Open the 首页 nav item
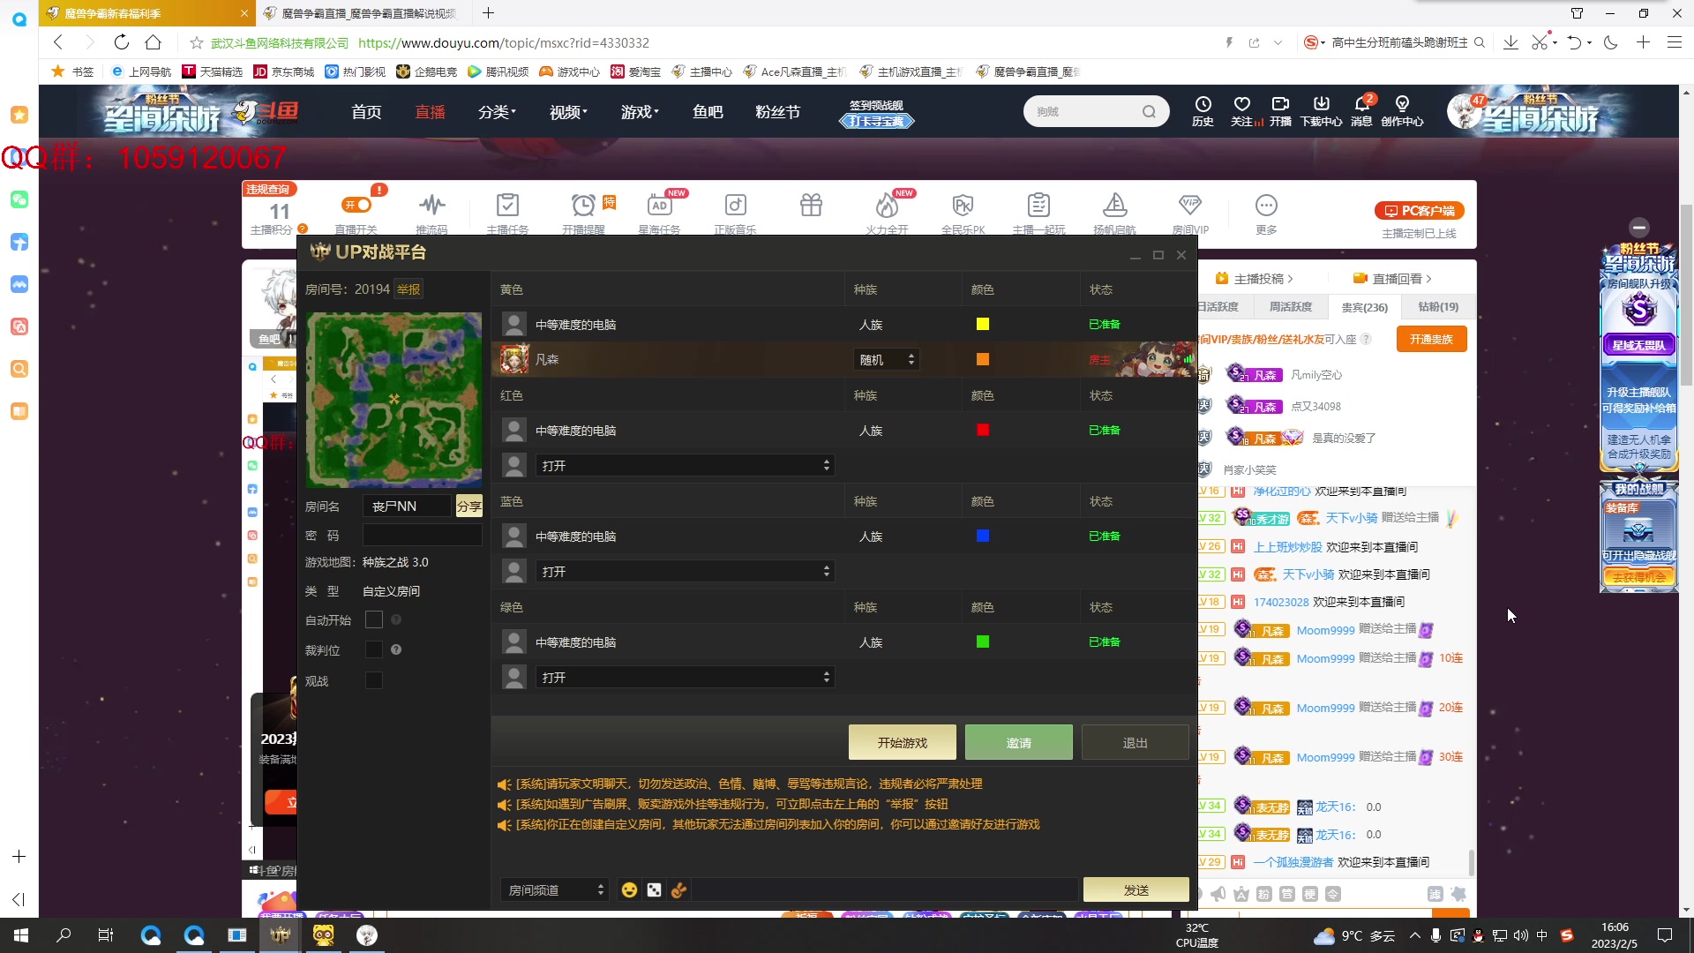The width and height of the screenshot is (1694, 953). pyautogui.click(x=366, y=112)
